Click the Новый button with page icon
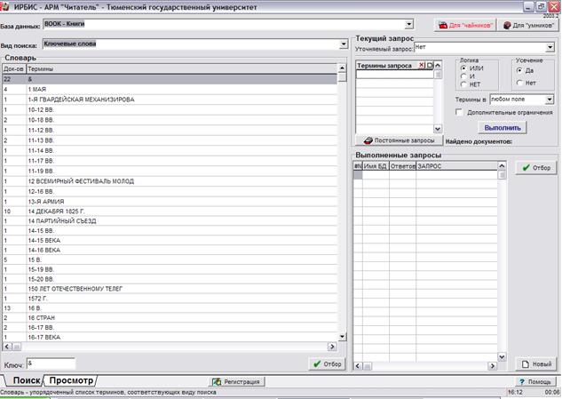This screenshot has height=399, width=562. pyautogui.click(x=535, y=364)
